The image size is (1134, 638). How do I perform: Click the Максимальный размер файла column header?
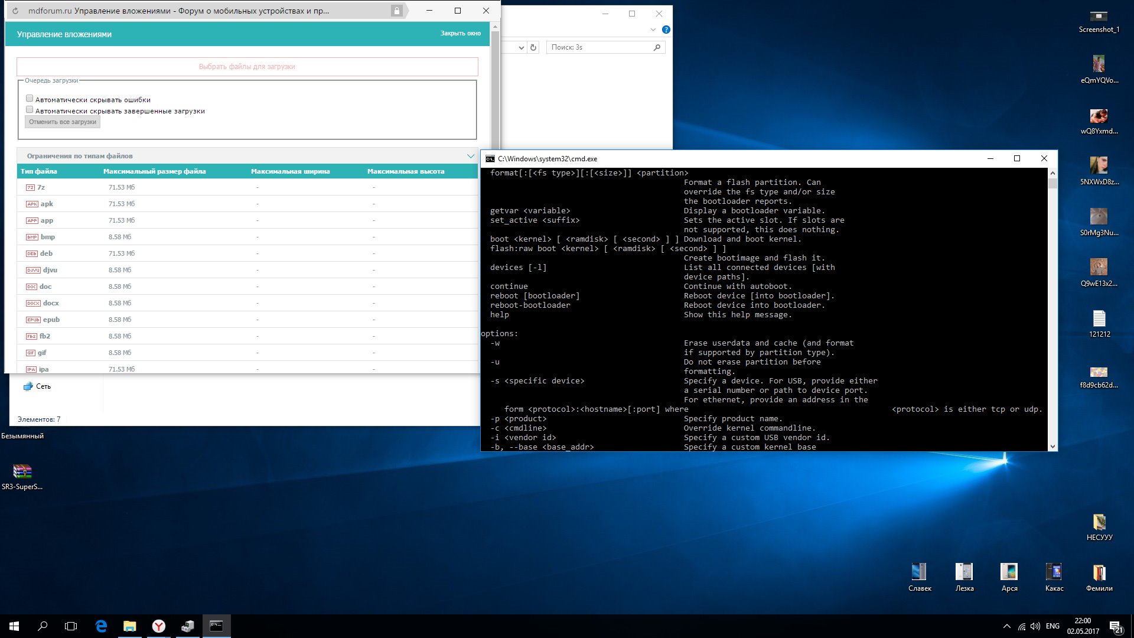pyautogui.click(x=154, y=171)
